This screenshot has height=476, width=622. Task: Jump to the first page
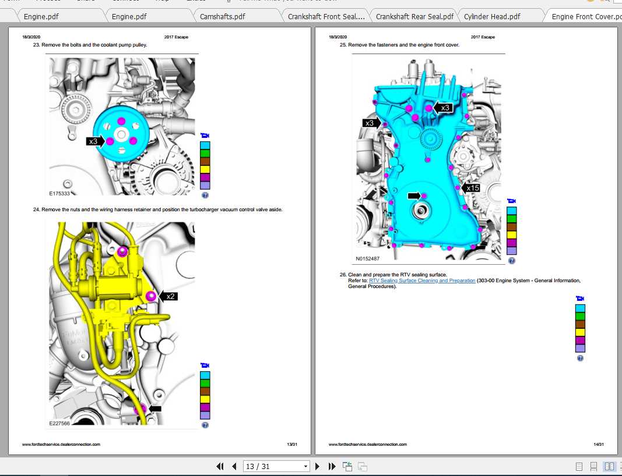[220, 466]
